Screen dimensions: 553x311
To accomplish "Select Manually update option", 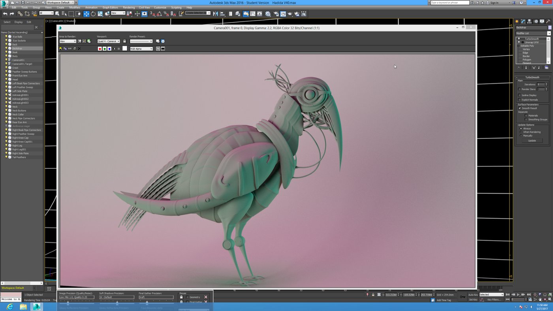I will (x=521, y=136).
